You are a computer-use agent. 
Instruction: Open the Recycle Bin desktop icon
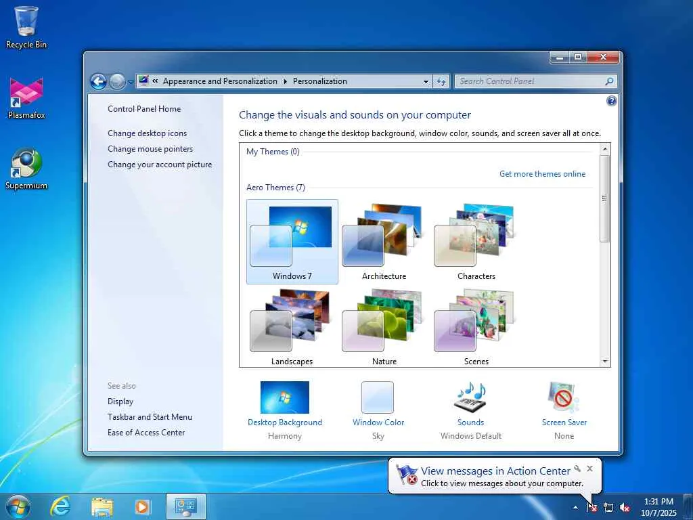[x=26, y=27]
